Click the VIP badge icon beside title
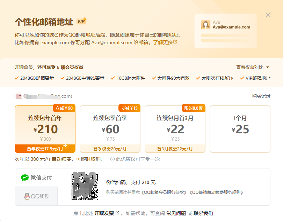283x221 pixels. (x=81, y=21)
